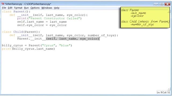Image resolution: width=172 pixels, height=96 pixels.
Task: Click the 'Col: 51' status indicator
Action: pos(166,93)
